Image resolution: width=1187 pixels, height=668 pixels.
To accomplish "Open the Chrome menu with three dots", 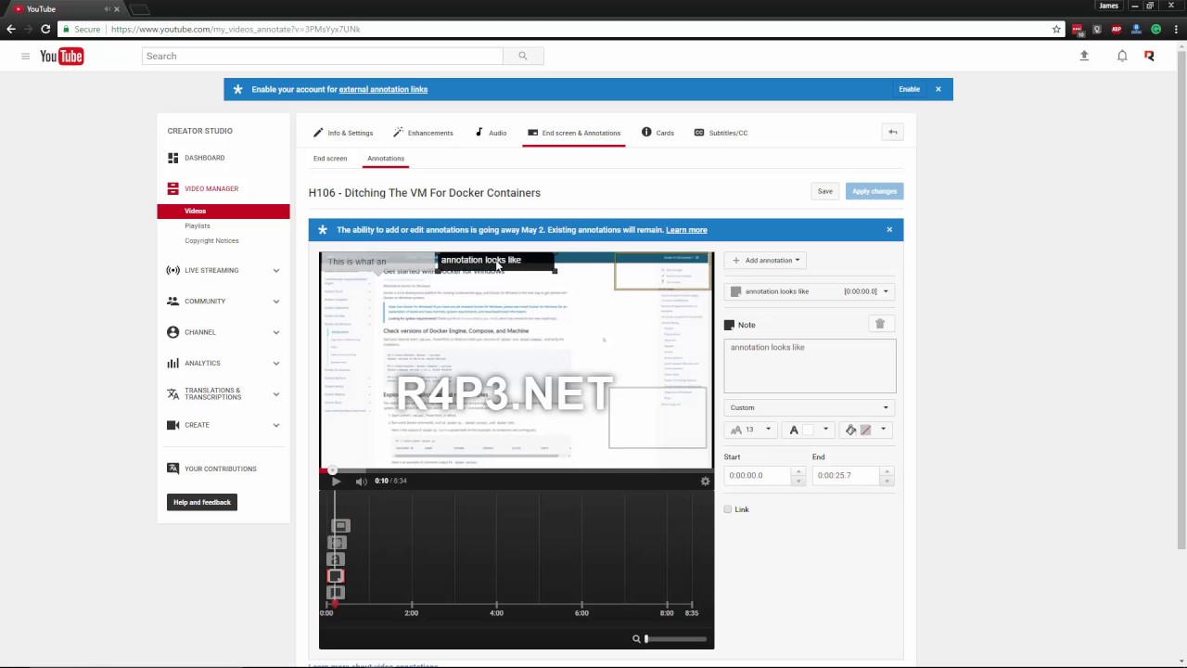I will 1175,29.
